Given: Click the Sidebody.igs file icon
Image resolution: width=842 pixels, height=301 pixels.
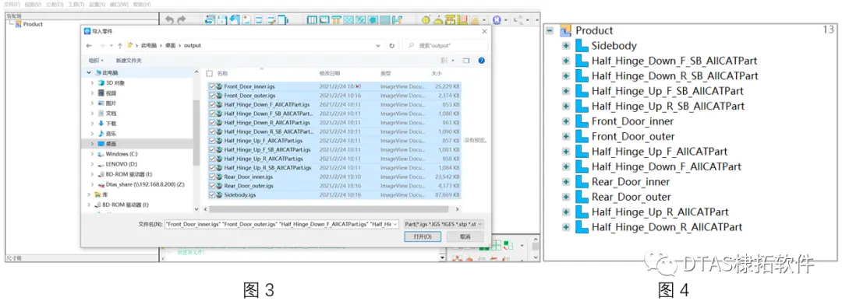Looking at the screenshot, I should [220, 195].
